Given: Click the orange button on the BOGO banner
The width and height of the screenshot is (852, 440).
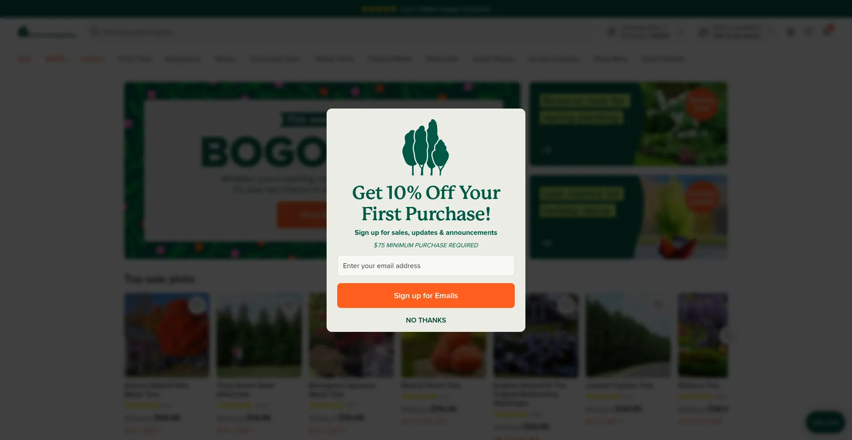Looking at the screenshot, I should 302,215.
